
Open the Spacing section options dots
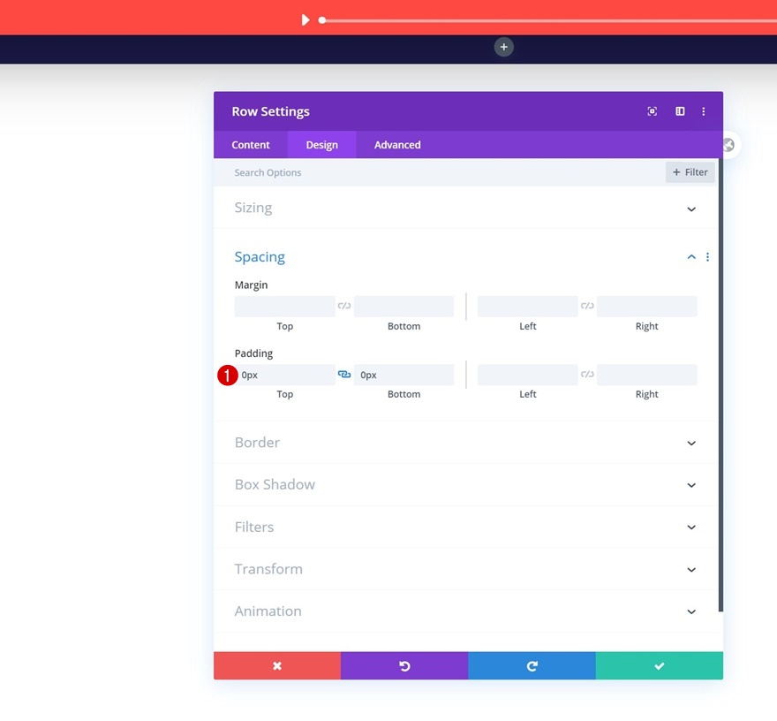point(707,257)
